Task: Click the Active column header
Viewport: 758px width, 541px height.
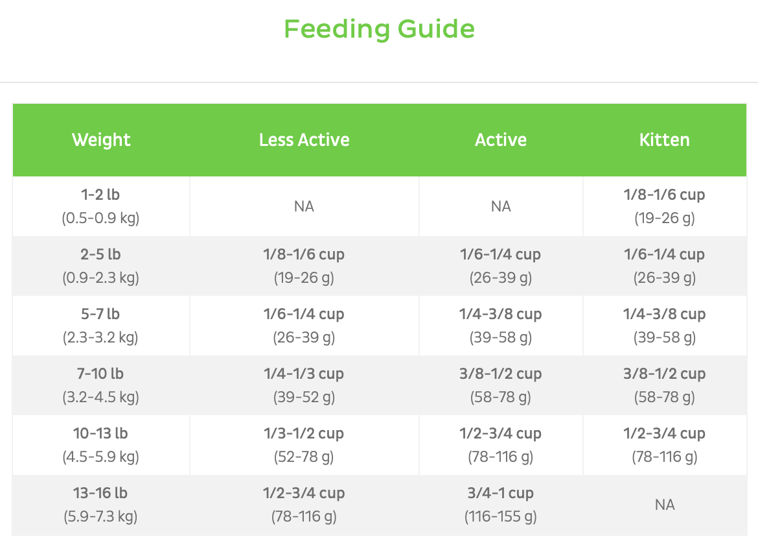Action: click(x=500, y=140)
